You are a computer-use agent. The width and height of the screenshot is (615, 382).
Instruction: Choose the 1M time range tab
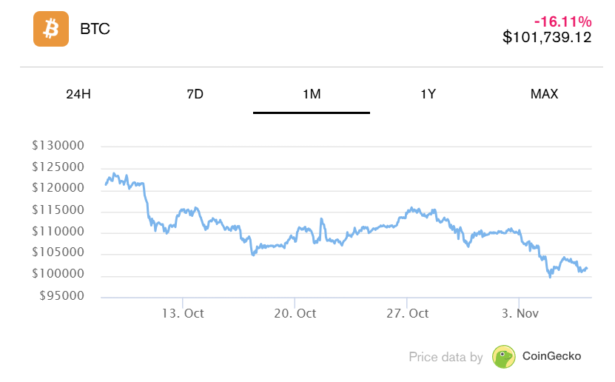[312, 94]
